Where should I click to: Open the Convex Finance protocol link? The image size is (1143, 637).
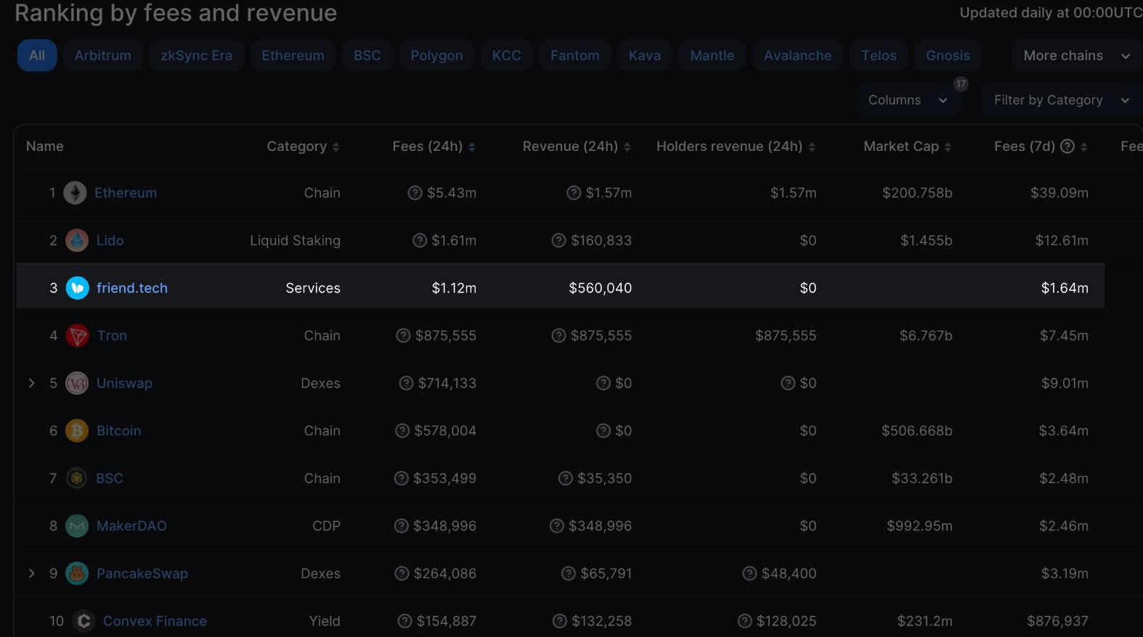point(155,621)
